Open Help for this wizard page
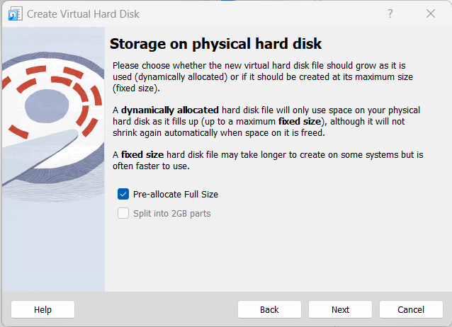The width and height of the screenshot is (452, 327). click(x=43, y=309)
